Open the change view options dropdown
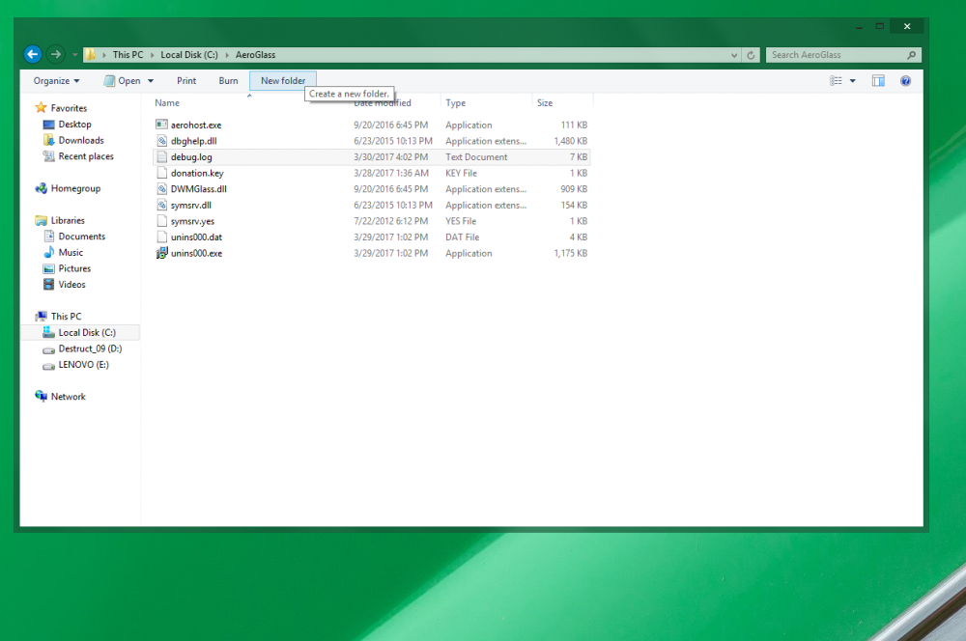 coord(849,80)
